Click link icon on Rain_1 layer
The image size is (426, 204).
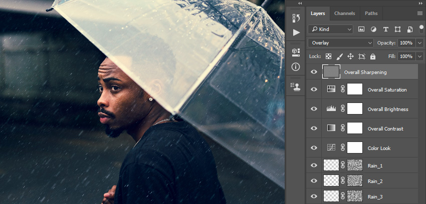tap(343, 165)
